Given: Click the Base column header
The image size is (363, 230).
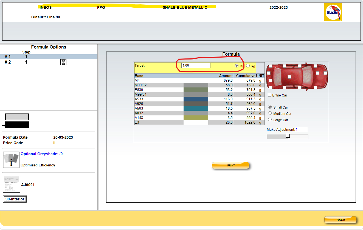Looking at the screenshot, I should tap(139, 76).
